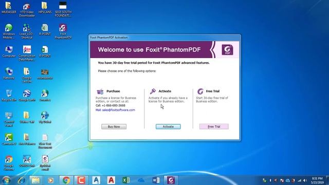Select the Network desktop icon
The width and height of the screenshot is (329, 185).
click(x=9, y=73)
